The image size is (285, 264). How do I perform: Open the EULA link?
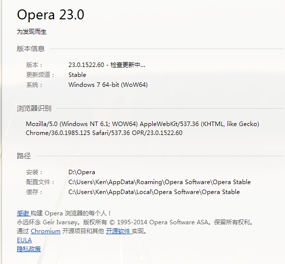pos(24,240)
